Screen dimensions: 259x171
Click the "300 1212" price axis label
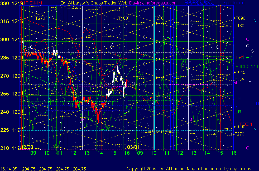pos(12,39)
